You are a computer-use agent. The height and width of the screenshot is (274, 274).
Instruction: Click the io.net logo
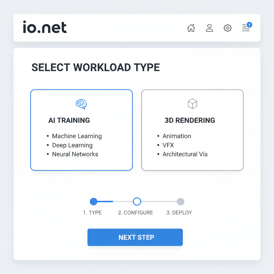[x=44, y=27]
